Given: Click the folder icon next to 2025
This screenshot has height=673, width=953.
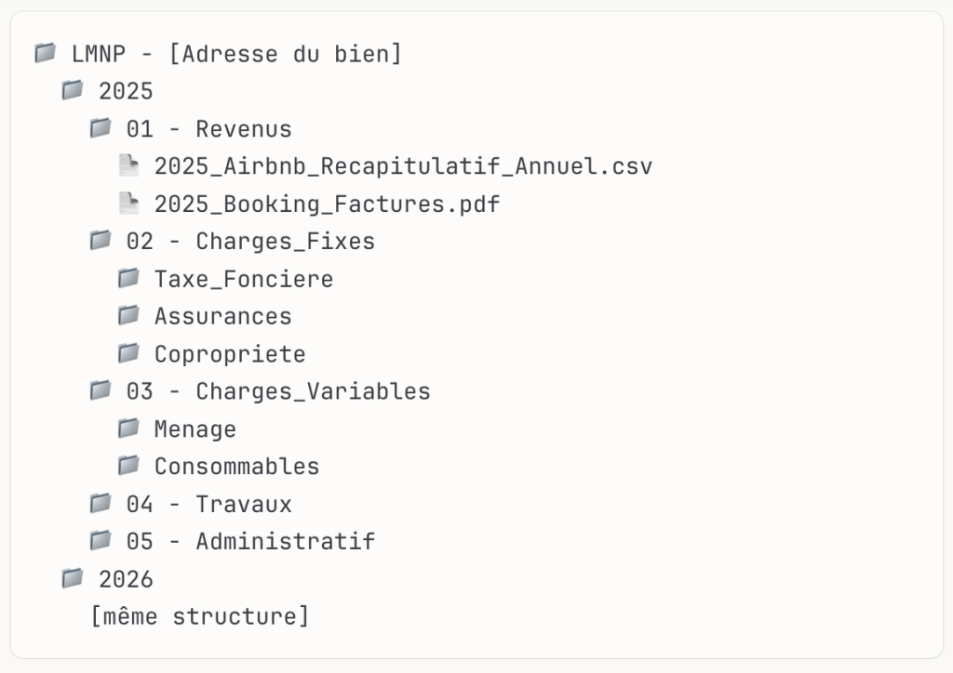Looking at the screenshot, I should pos(73,90).
